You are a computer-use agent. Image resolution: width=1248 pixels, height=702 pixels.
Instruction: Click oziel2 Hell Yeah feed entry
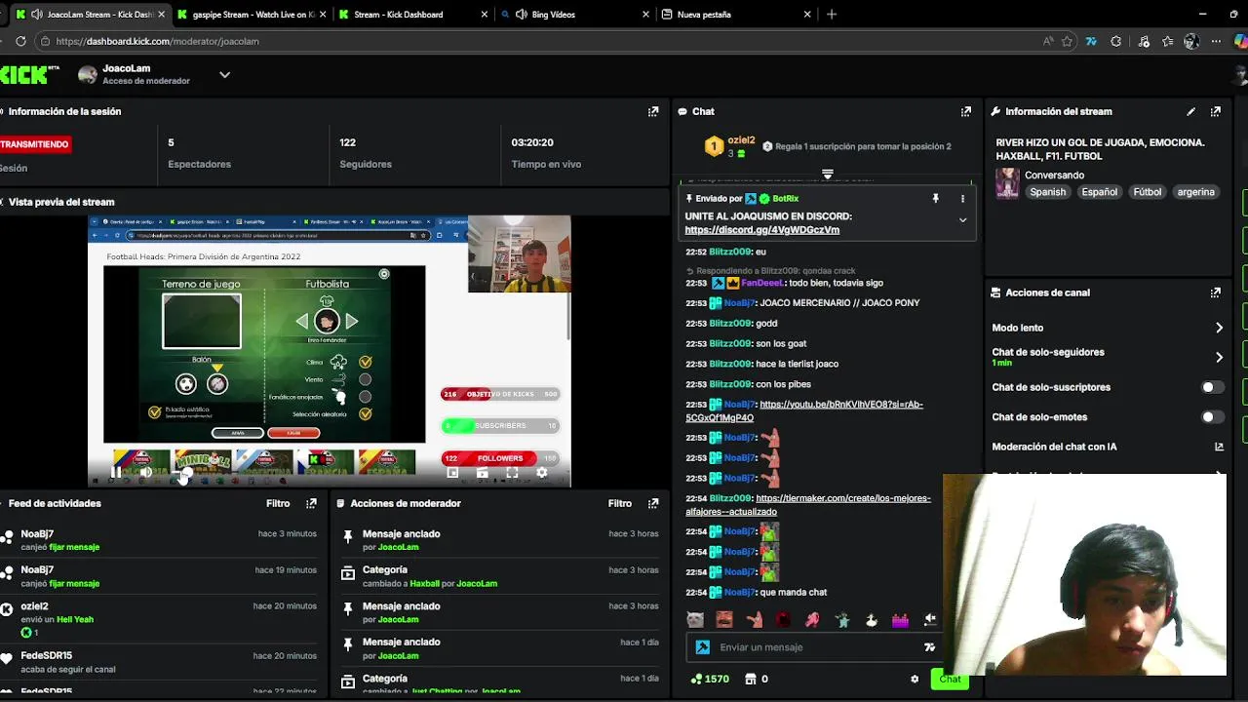click(161, 619)
